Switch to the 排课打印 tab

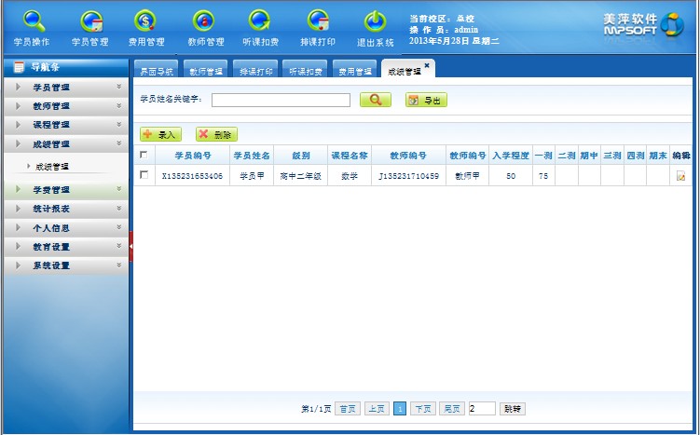click(x=256, y=71)
